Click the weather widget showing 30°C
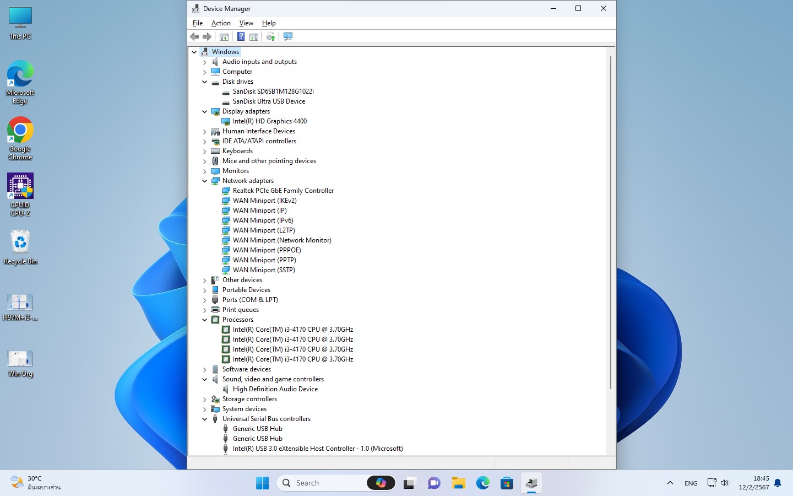Viewport: 793px width, 496px height. pyautogui.click(x=36, y=483)
